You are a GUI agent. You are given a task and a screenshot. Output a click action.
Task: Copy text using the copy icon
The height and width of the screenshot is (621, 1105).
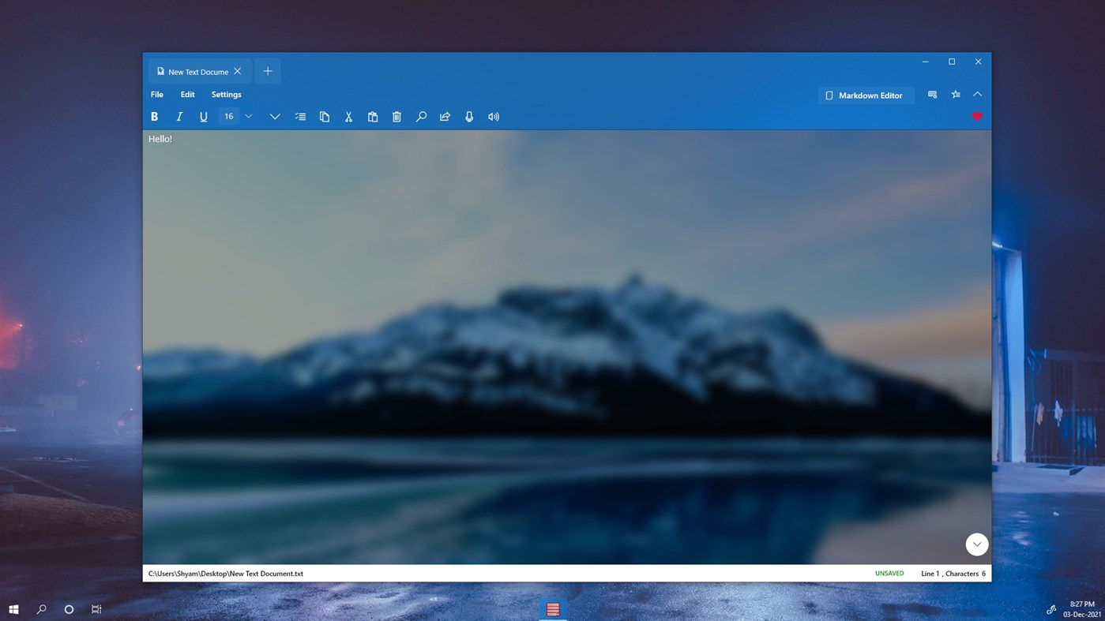(324, 116)
